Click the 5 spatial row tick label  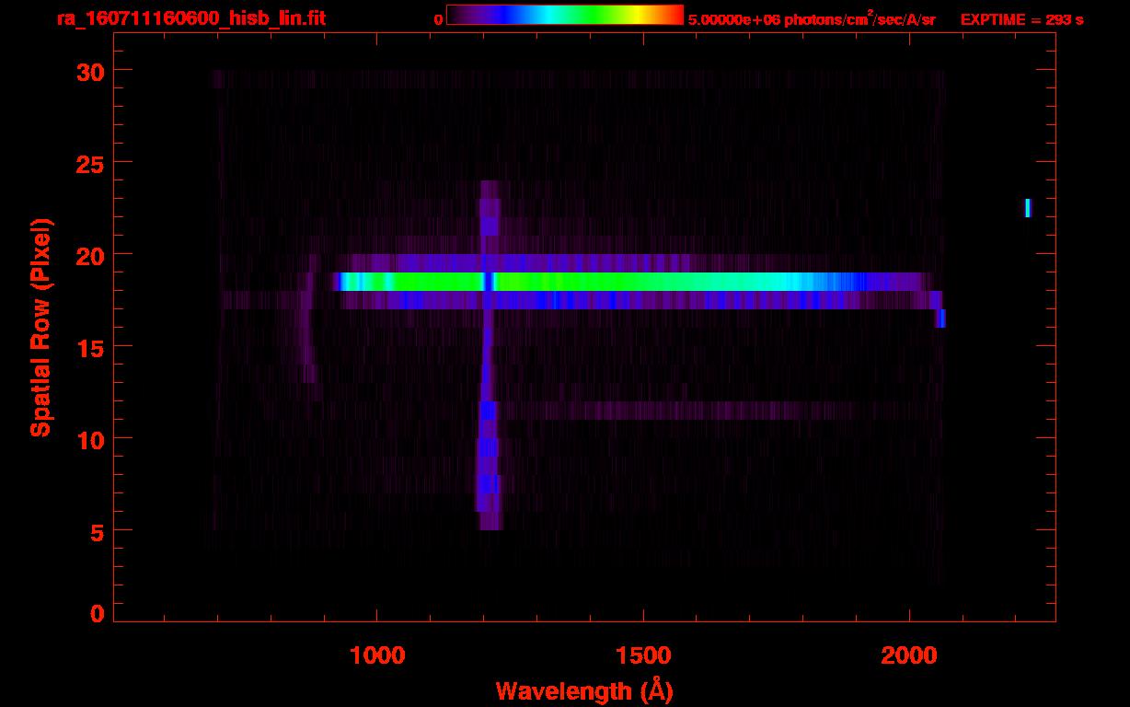(98, 531)
